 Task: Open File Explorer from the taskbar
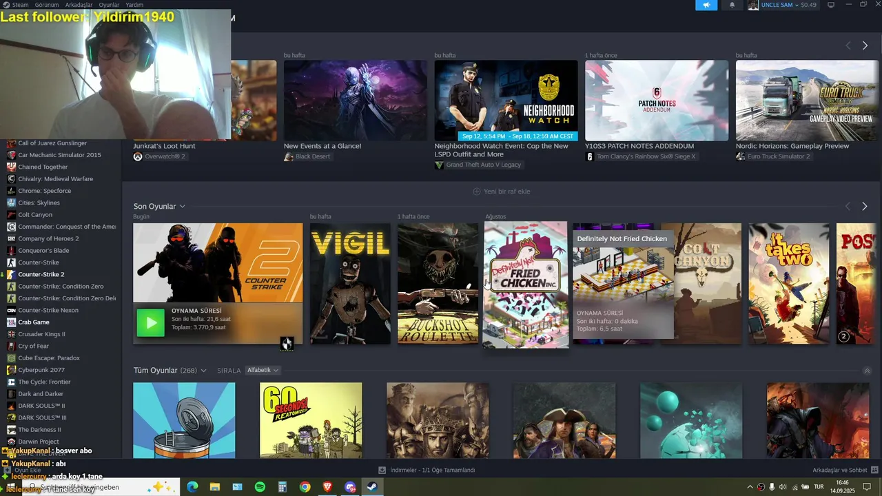coord(215,487)
